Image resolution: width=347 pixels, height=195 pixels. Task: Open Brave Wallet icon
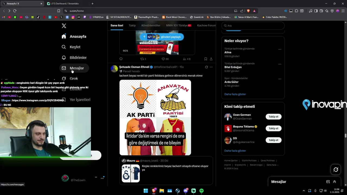(x=321, y=11)
